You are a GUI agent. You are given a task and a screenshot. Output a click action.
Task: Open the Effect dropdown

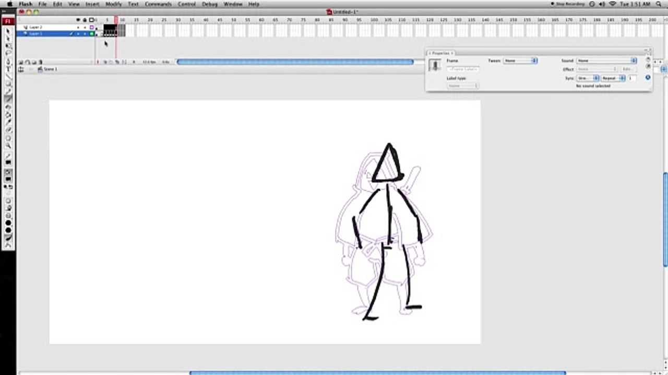597,69
